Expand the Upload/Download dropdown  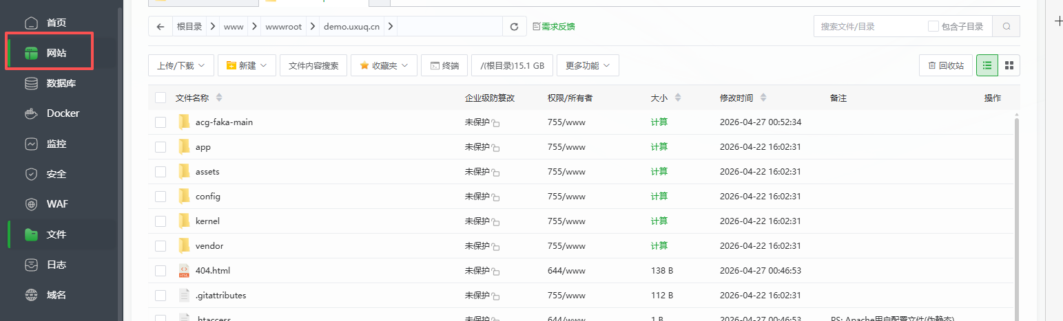(x=180, y=66)
